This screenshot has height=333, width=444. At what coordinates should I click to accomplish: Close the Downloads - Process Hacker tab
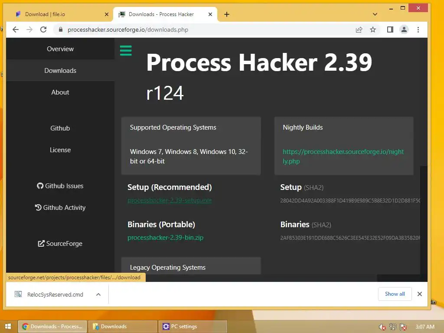click(210, 14)
